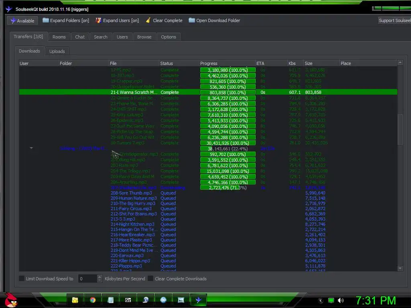Click the blue snowflake taskbar icon
Image resolution: width=411 pixels, height=308 pixels.
(163, 300)
